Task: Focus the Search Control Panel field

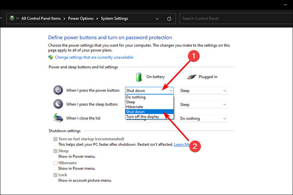Action: (x=236, y=19)
